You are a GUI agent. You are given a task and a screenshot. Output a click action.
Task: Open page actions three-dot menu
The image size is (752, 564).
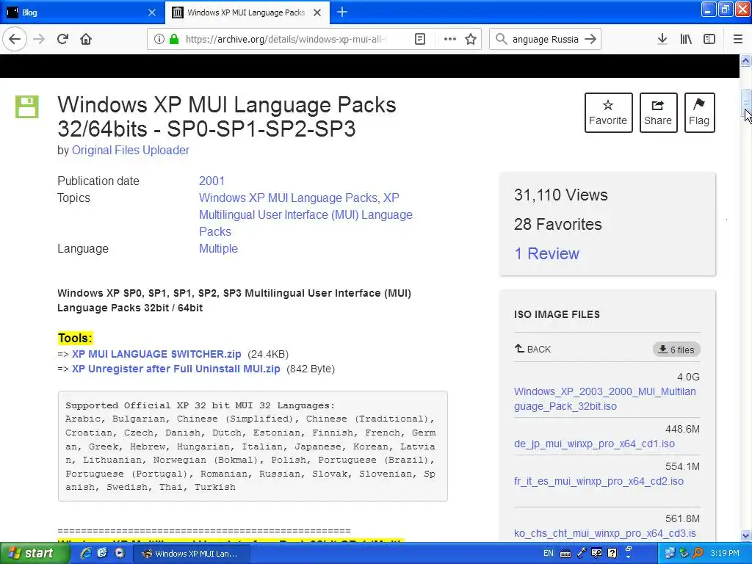click(x=450, y=39)
